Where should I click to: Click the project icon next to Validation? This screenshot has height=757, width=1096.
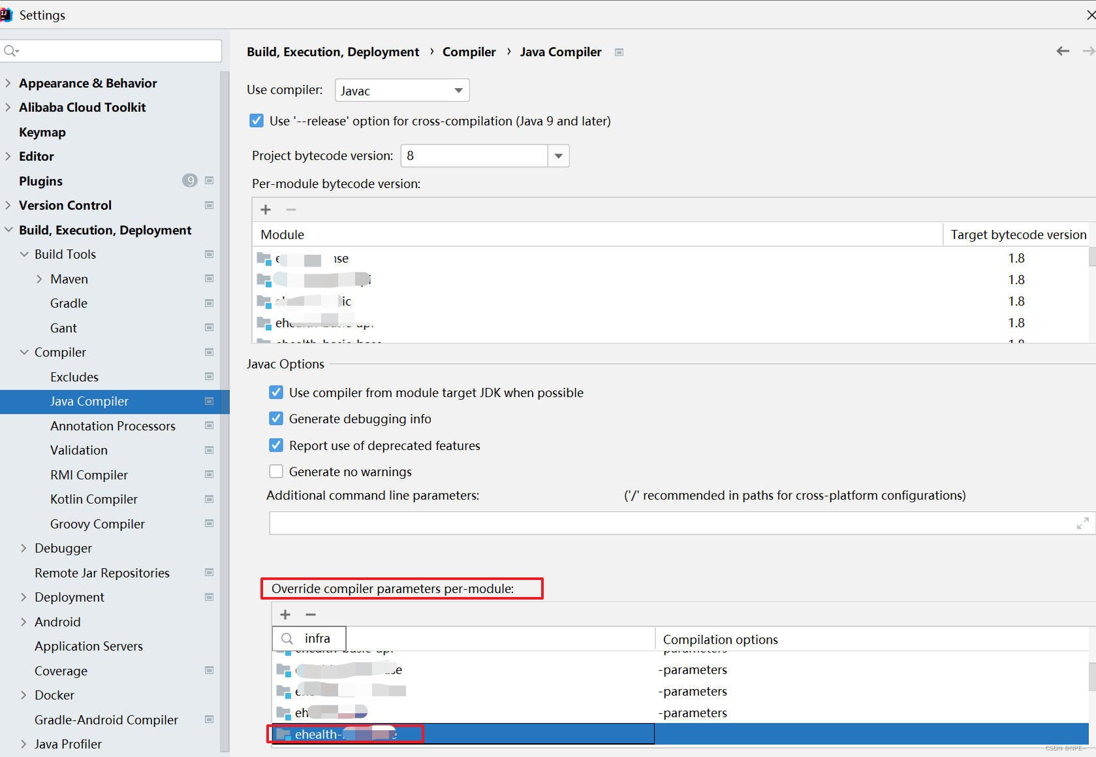210,450
